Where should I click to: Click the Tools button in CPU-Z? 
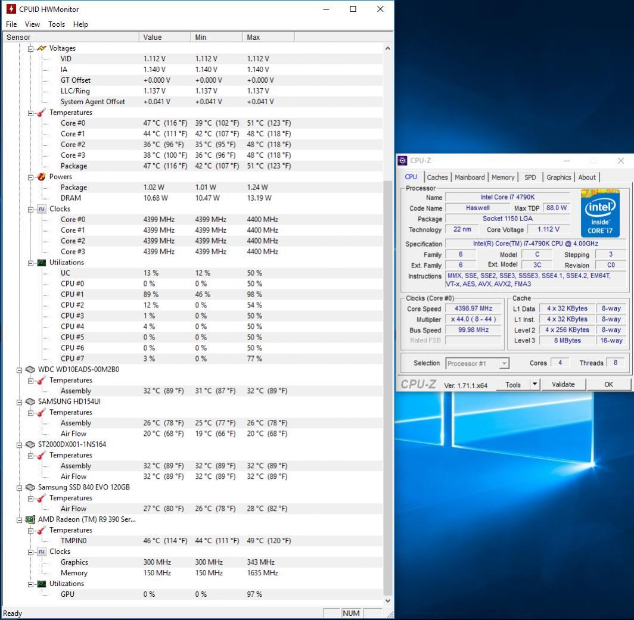tap(512, 384)
